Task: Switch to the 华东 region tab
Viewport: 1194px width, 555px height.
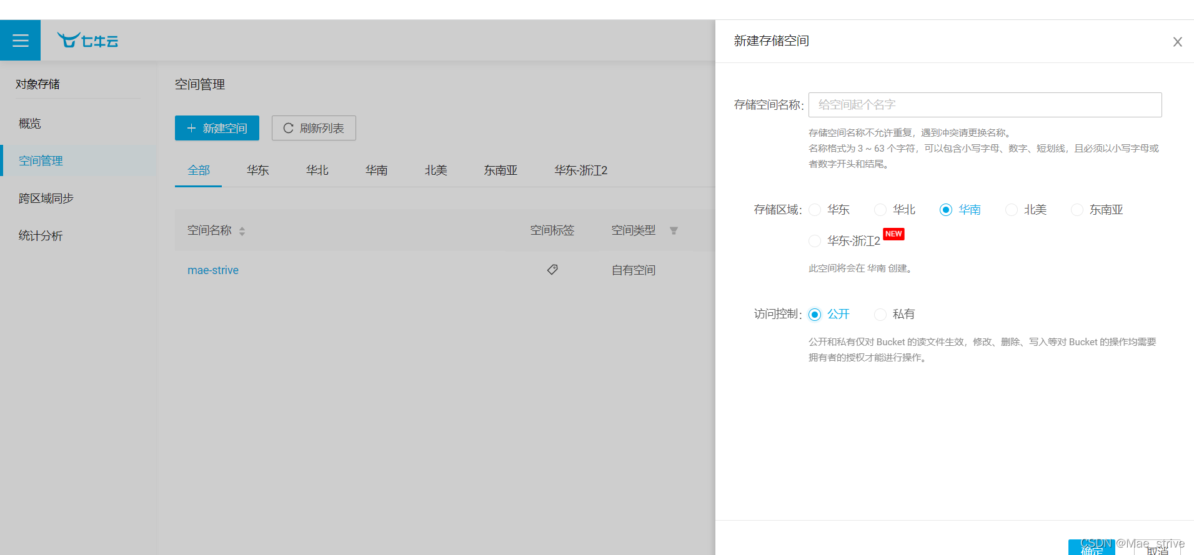Action: click(x=257, y=170)
